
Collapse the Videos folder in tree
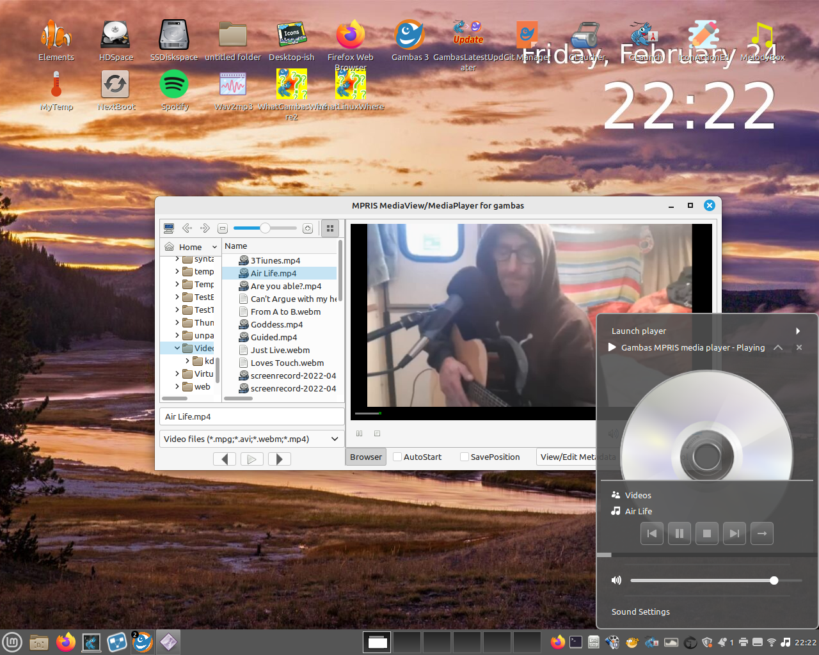pyautogui.click(x=177, y=348)
